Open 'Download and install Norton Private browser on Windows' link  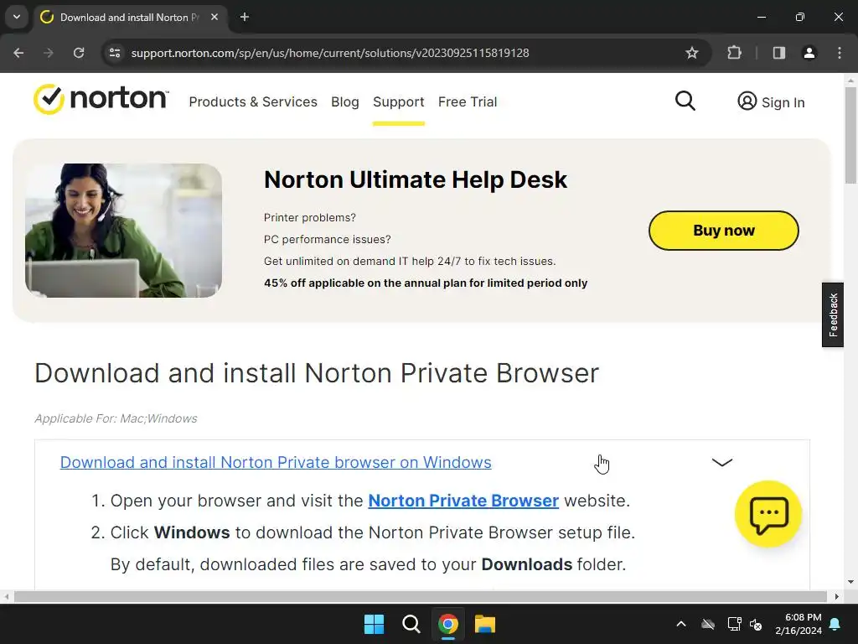(x=276, y=462)
